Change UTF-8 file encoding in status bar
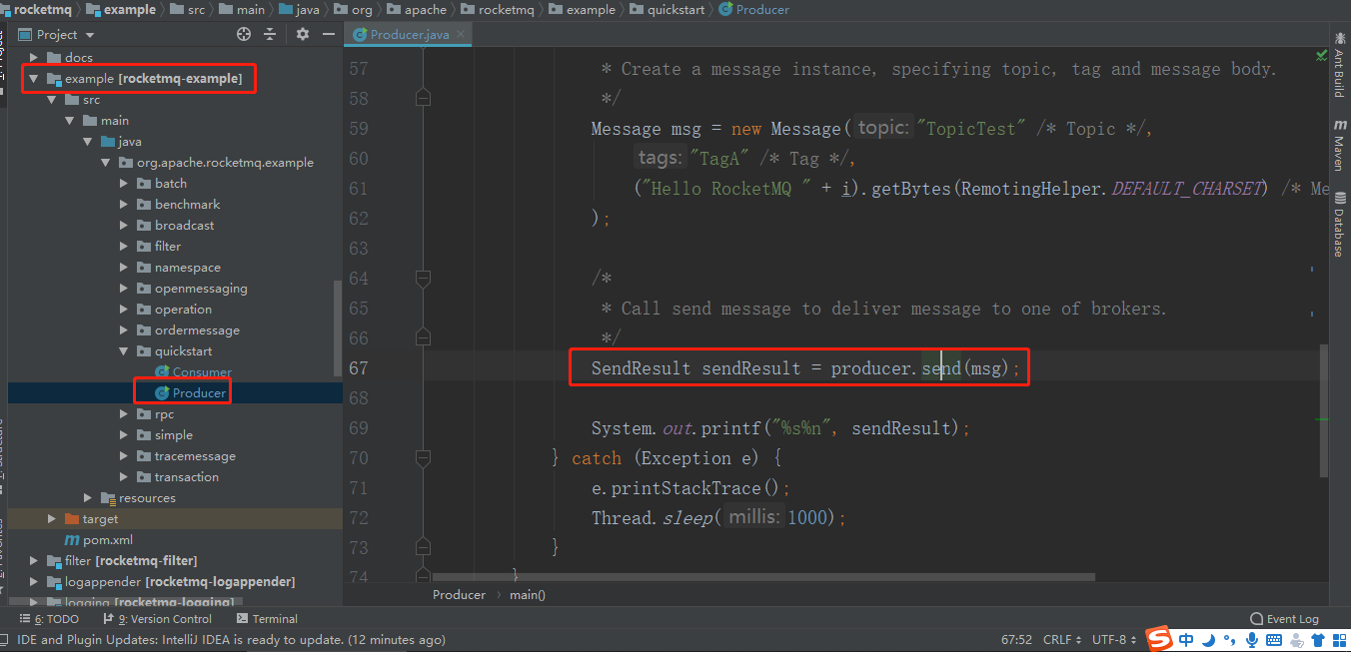The width and height of the screenshot is (1351, 652). pyautogui.click(x=1115, y=640)
